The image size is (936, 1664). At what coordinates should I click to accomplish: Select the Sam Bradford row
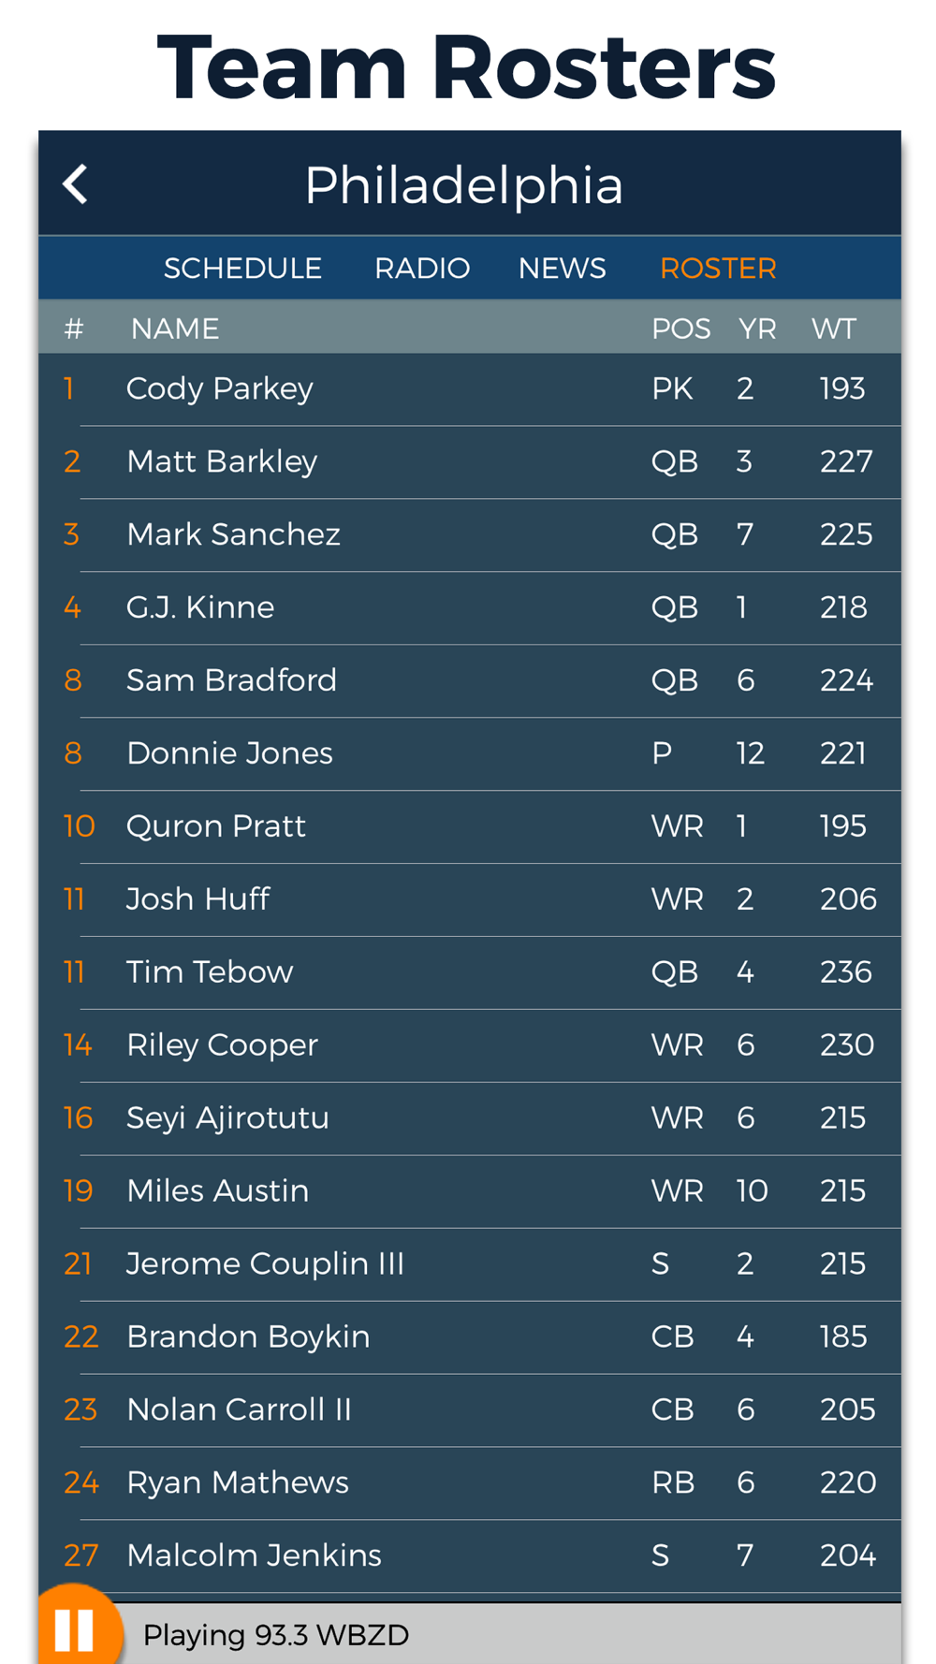(x=470, y=681)
